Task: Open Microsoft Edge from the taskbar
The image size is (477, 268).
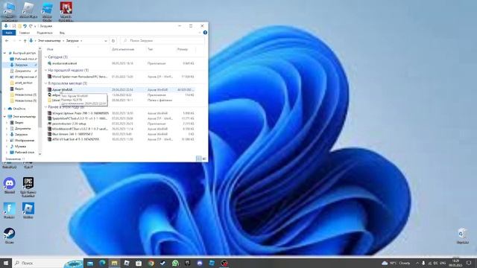Action: 102,263
